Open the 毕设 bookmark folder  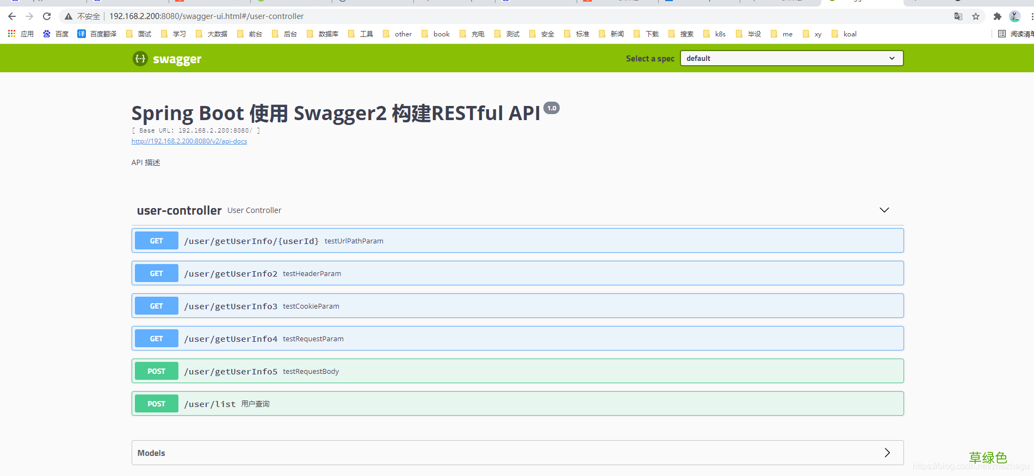coord(748,34)
